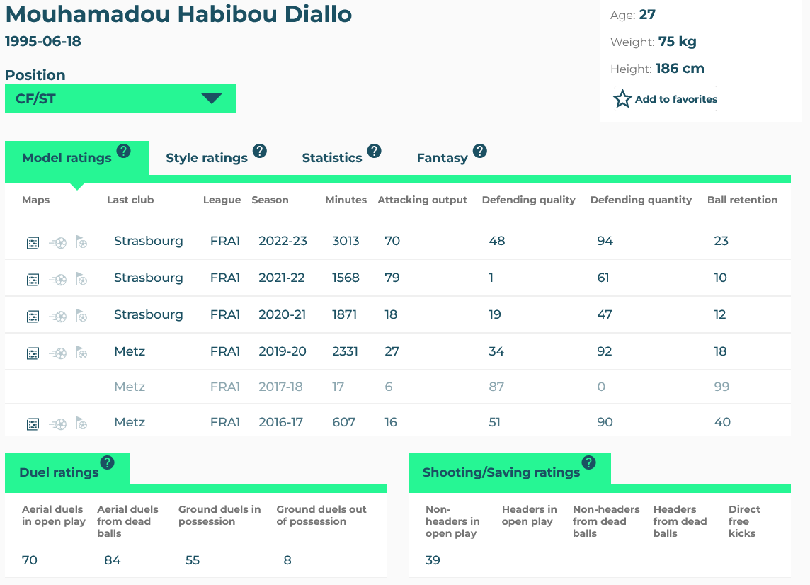Switch to the Style ratings tab
The width and height of the screenshot is (810, 585).
point(206,158)
